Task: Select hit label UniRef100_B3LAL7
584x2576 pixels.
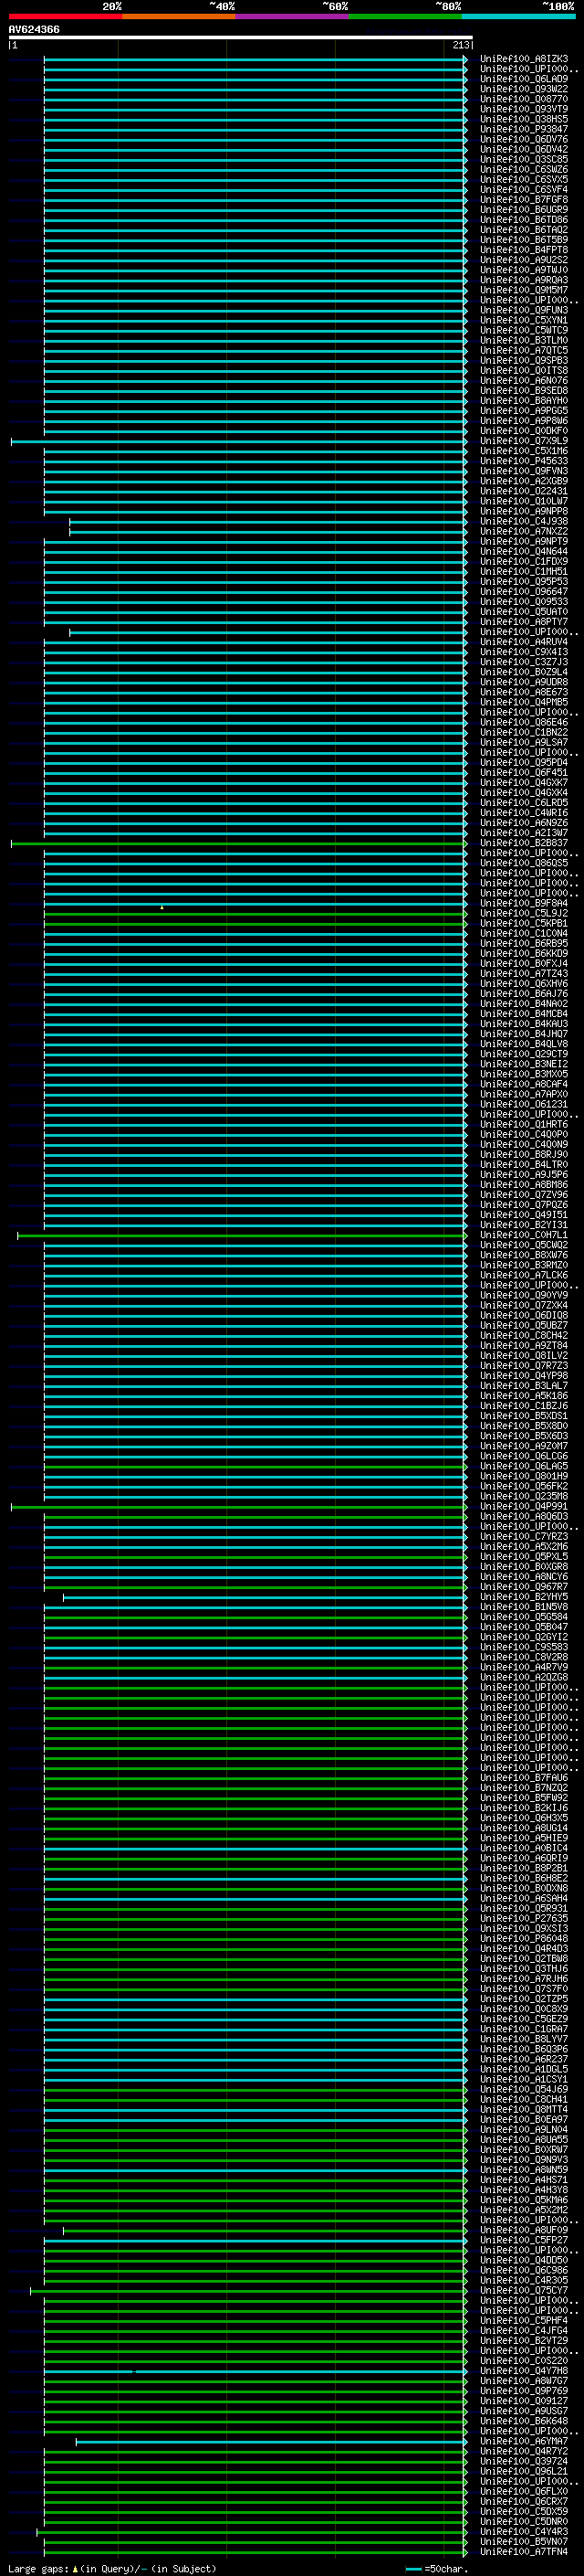Action: tap(524, 1386)
